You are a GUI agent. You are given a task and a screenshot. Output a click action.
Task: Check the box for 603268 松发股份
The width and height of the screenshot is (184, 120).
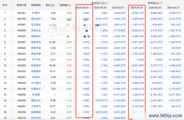click(12, 66)
